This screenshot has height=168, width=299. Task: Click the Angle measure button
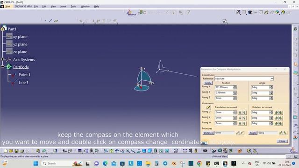[x=253, y=133]
